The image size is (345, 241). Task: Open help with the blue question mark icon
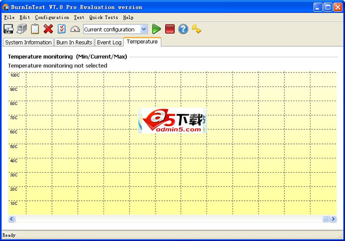tap(183, 29)
